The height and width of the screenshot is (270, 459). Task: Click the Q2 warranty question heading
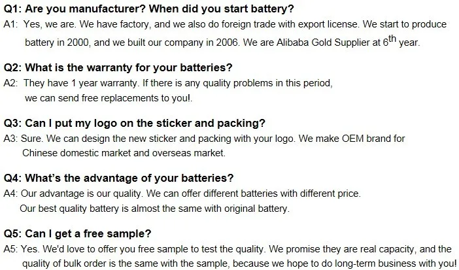coord(118,67)
